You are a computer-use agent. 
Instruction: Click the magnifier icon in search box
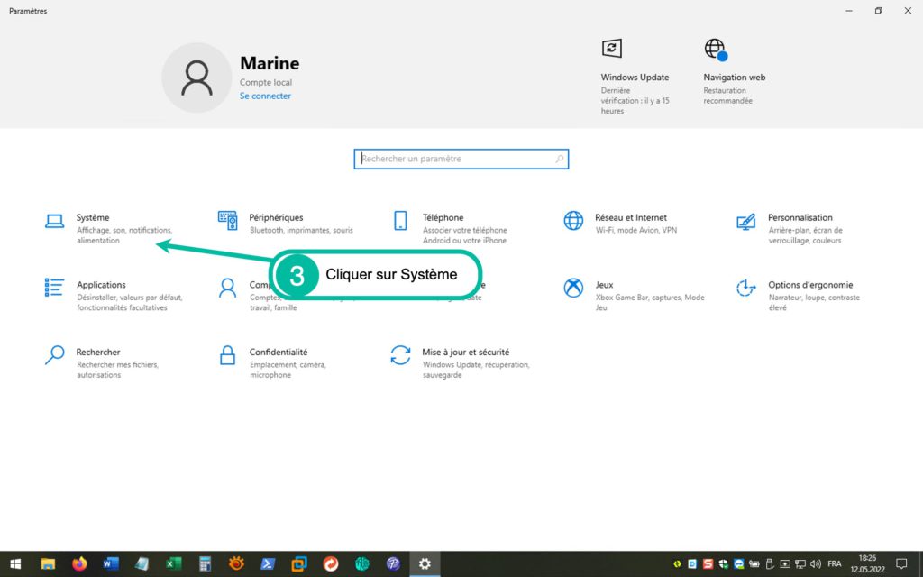click(560, 159)
